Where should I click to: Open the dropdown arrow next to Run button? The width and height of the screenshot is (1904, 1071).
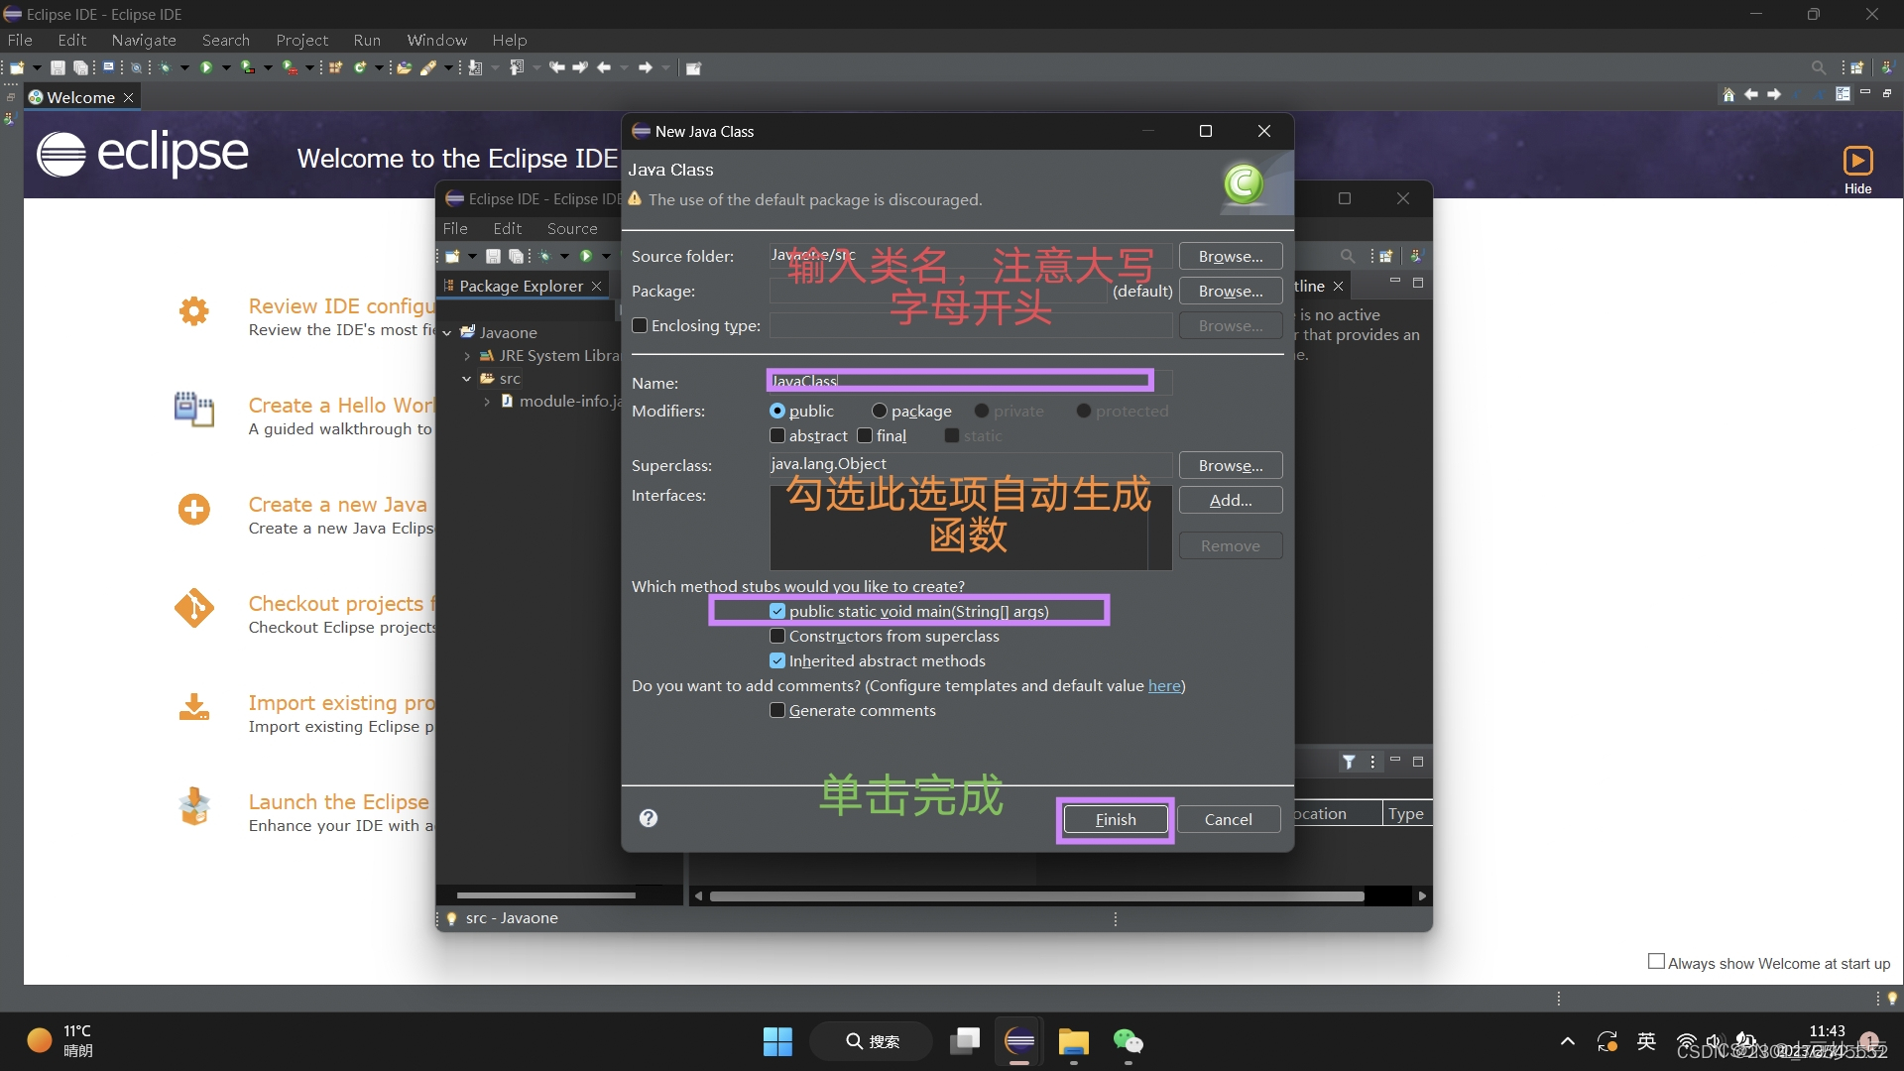(226, 67)
